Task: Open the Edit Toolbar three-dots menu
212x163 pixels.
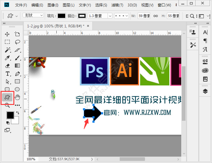Action: click(18, 106)
